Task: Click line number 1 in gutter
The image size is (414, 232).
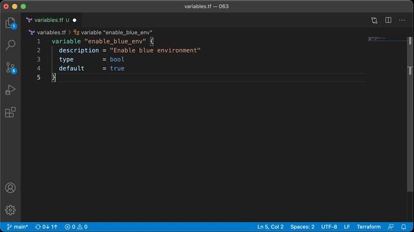Action: pos(39,41)
